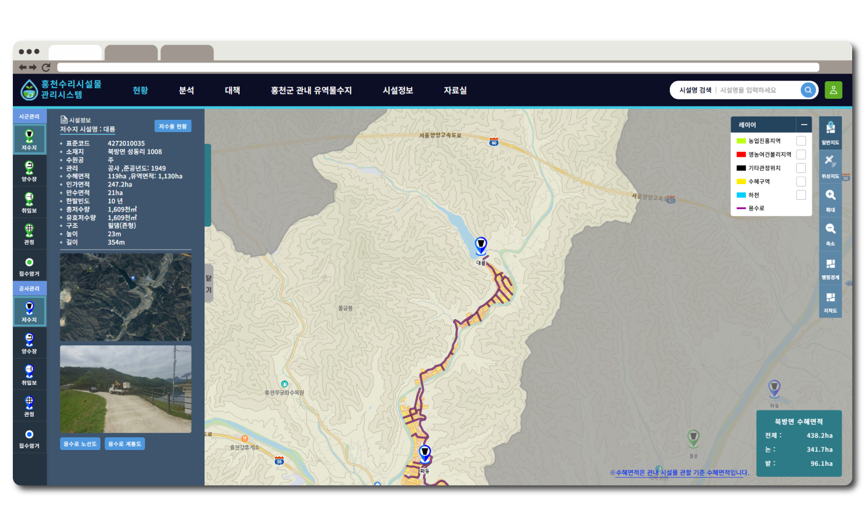Viewport: 865px width, 526px height.
Task: Select 양수장 icon under 시군관리 section
Action: click(x=29, y=171)
